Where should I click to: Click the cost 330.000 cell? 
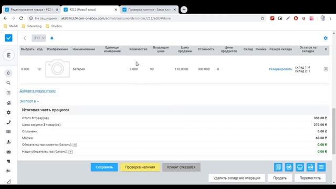coord(204,69)
